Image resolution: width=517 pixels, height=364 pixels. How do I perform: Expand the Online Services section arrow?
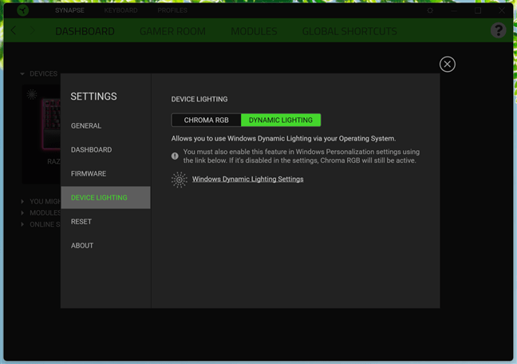(x=22, y=224)
